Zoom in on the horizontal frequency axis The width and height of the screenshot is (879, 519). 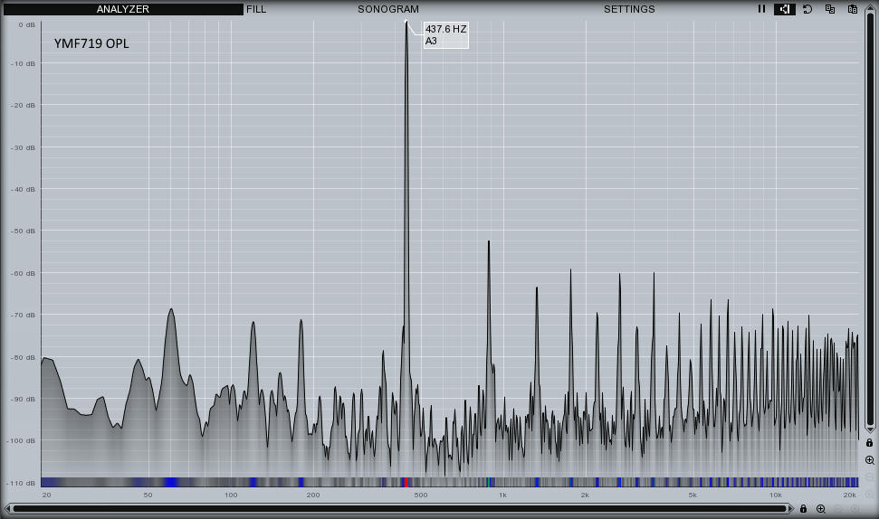[x=821, y=509]
